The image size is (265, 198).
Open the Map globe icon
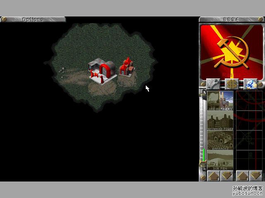pos(251,84)
